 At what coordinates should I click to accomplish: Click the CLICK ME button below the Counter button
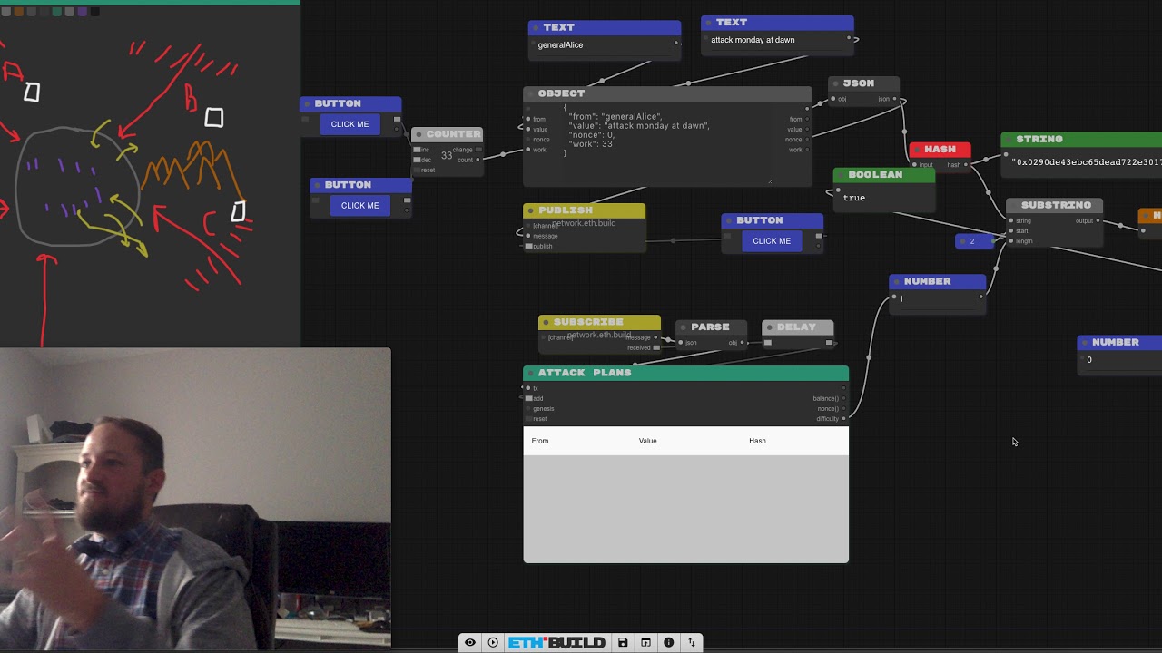coord(360,205)
